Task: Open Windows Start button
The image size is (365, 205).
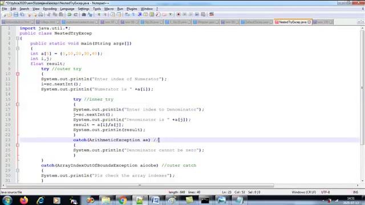Action: [7, 200]
